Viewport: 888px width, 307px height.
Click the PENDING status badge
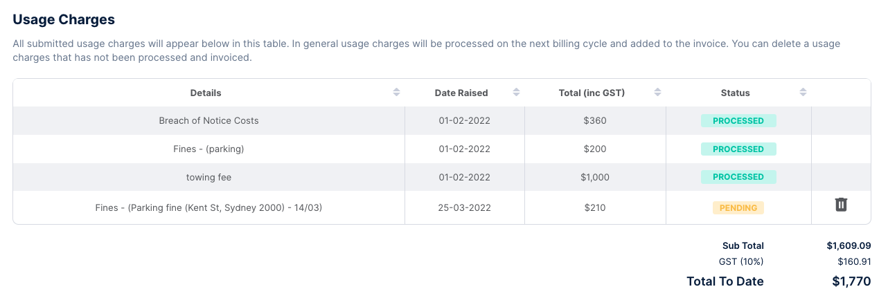coord(738,208)
